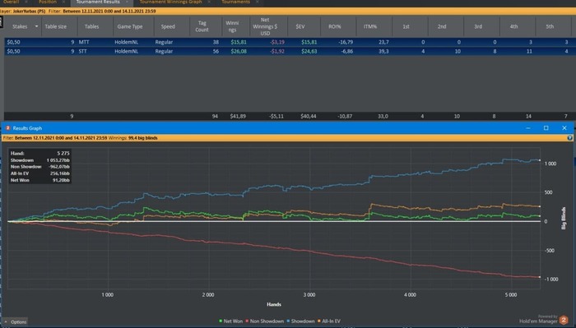Click the Results Graph filter bar text

(80, 138)
